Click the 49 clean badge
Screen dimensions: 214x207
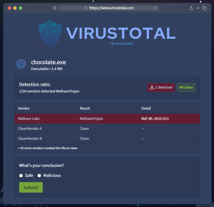pos(186,87)
